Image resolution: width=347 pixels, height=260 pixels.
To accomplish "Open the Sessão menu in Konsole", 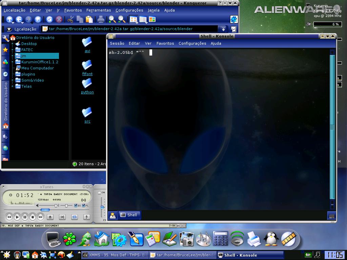I will [x=117, y=43].
